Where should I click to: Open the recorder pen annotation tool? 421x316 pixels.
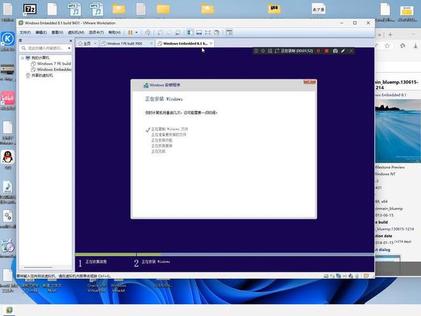click(x=343, y=51)
